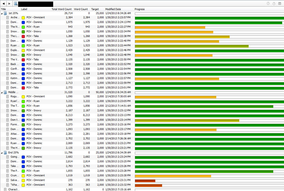Click the folder icon beside 1st 25%

[x=5, y=13]
